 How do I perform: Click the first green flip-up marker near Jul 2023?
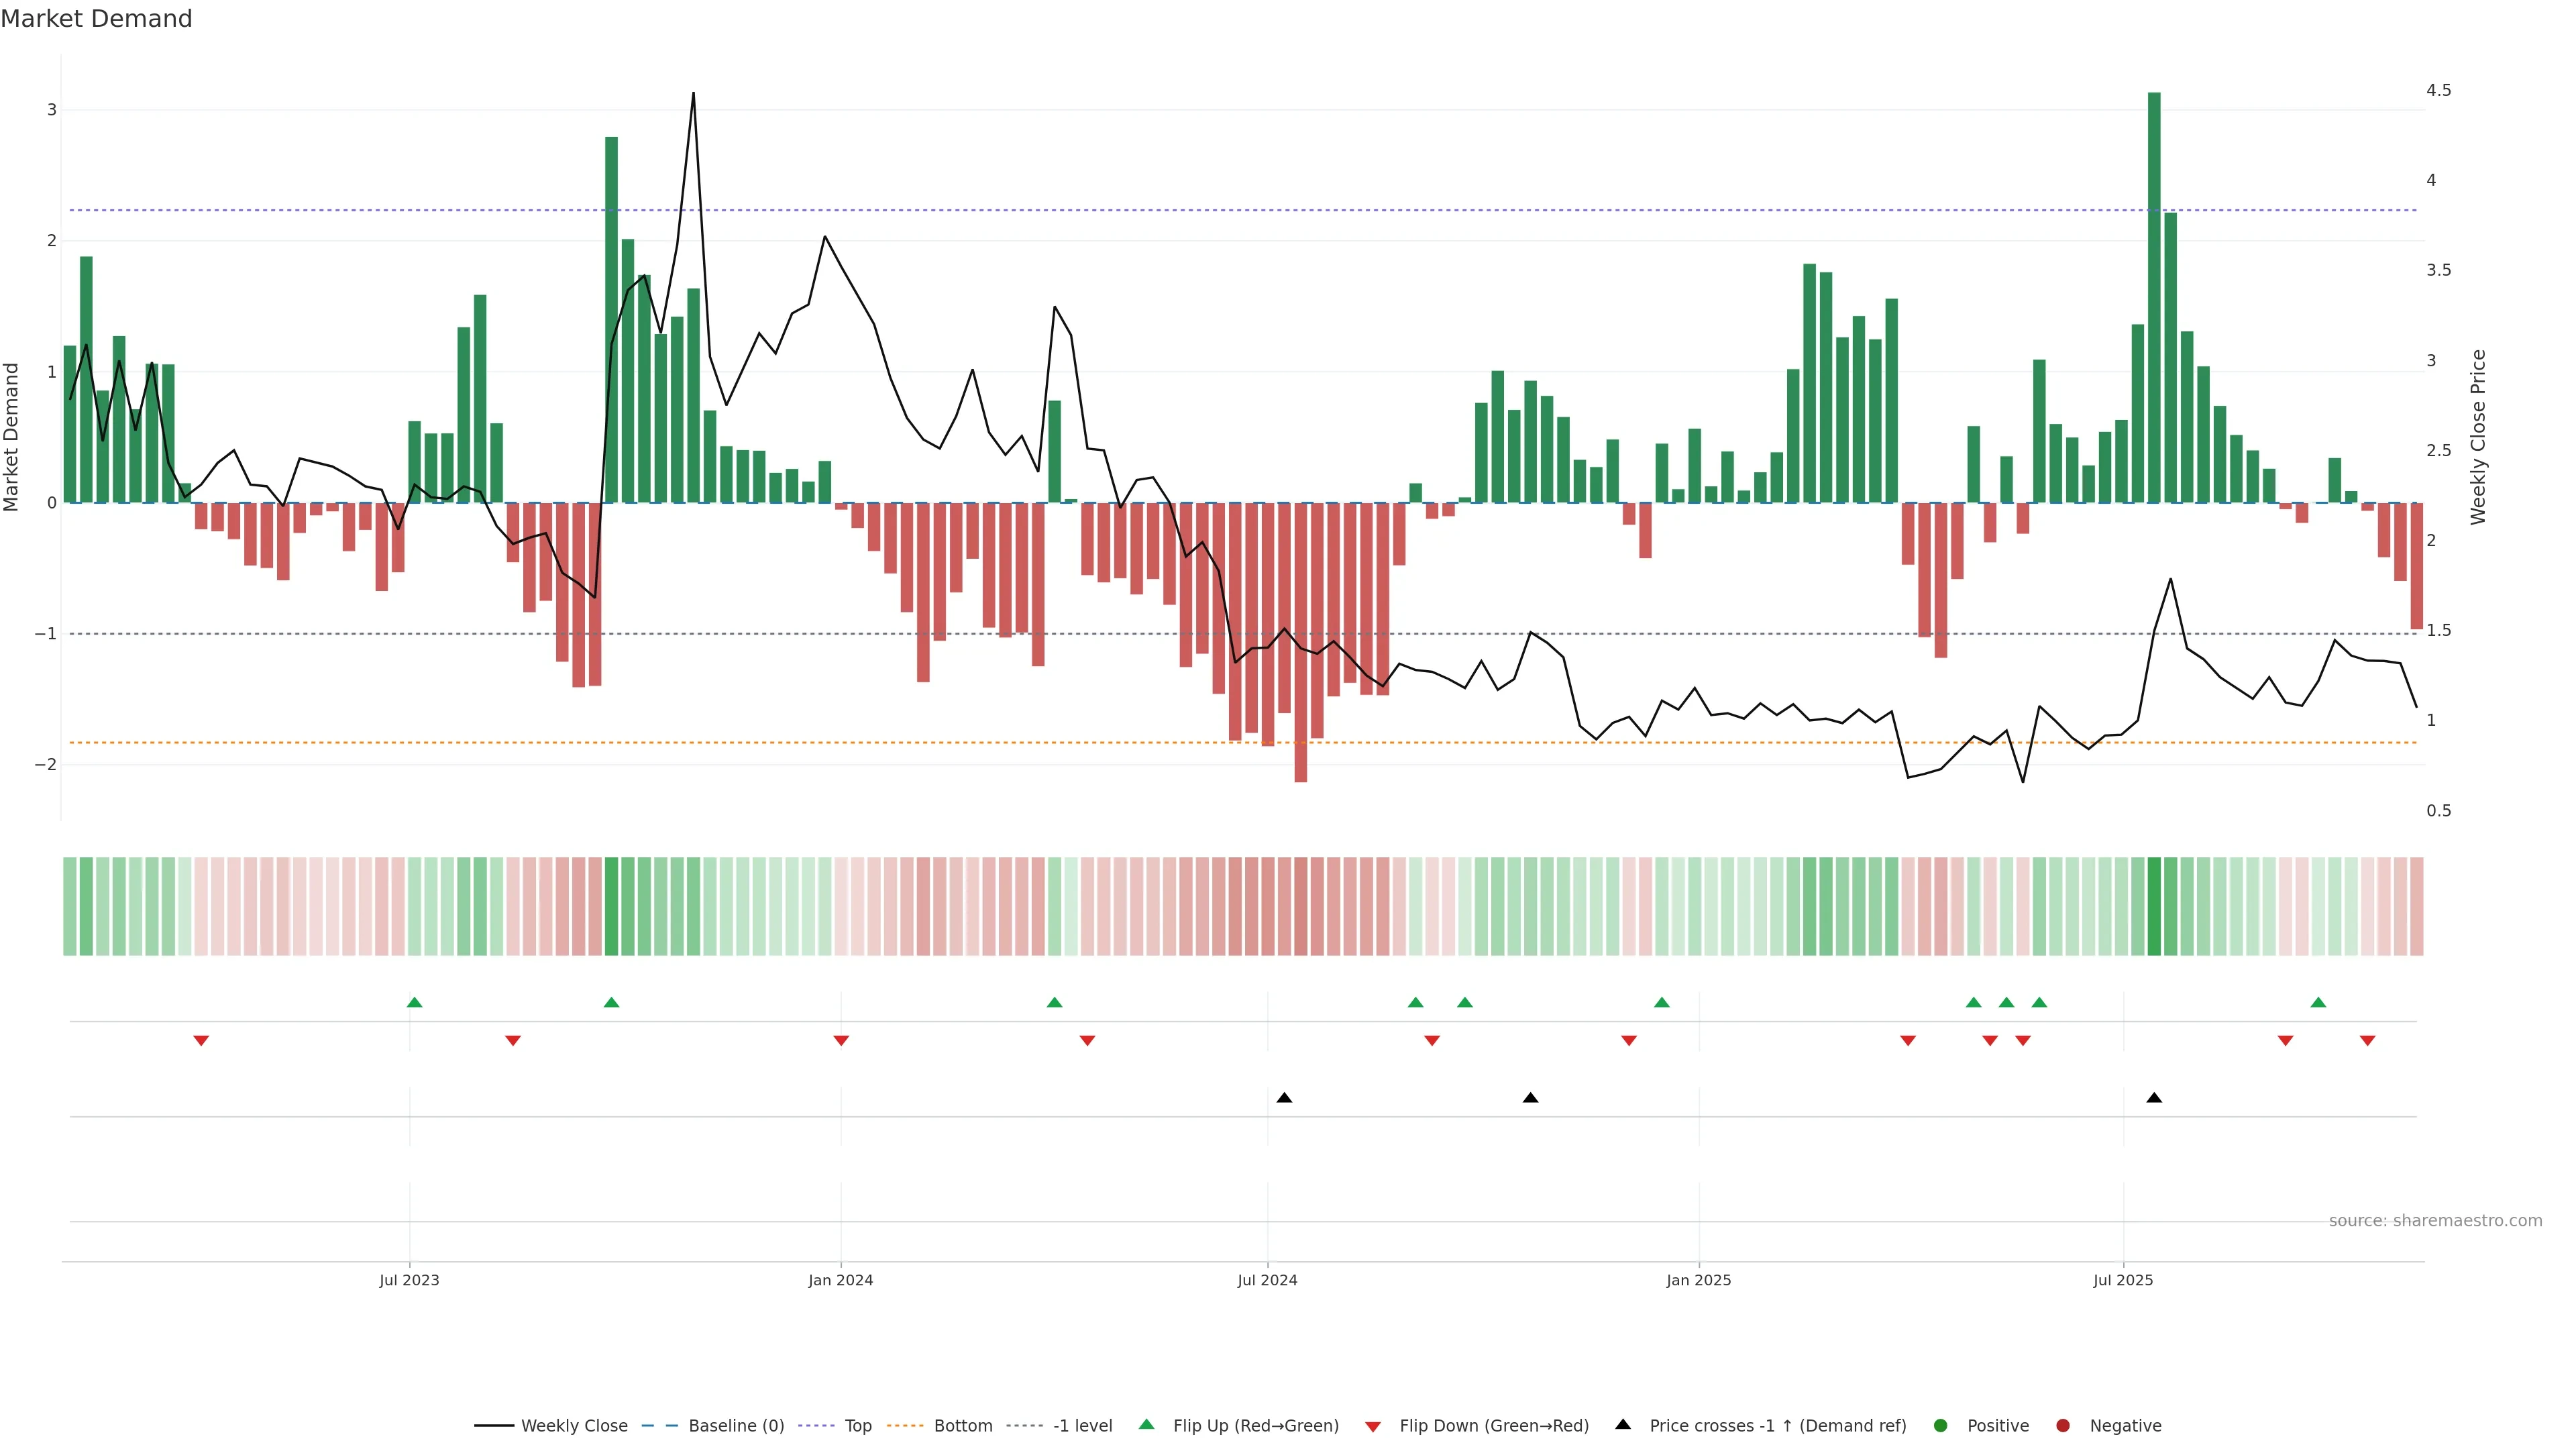coord(415,1003)
